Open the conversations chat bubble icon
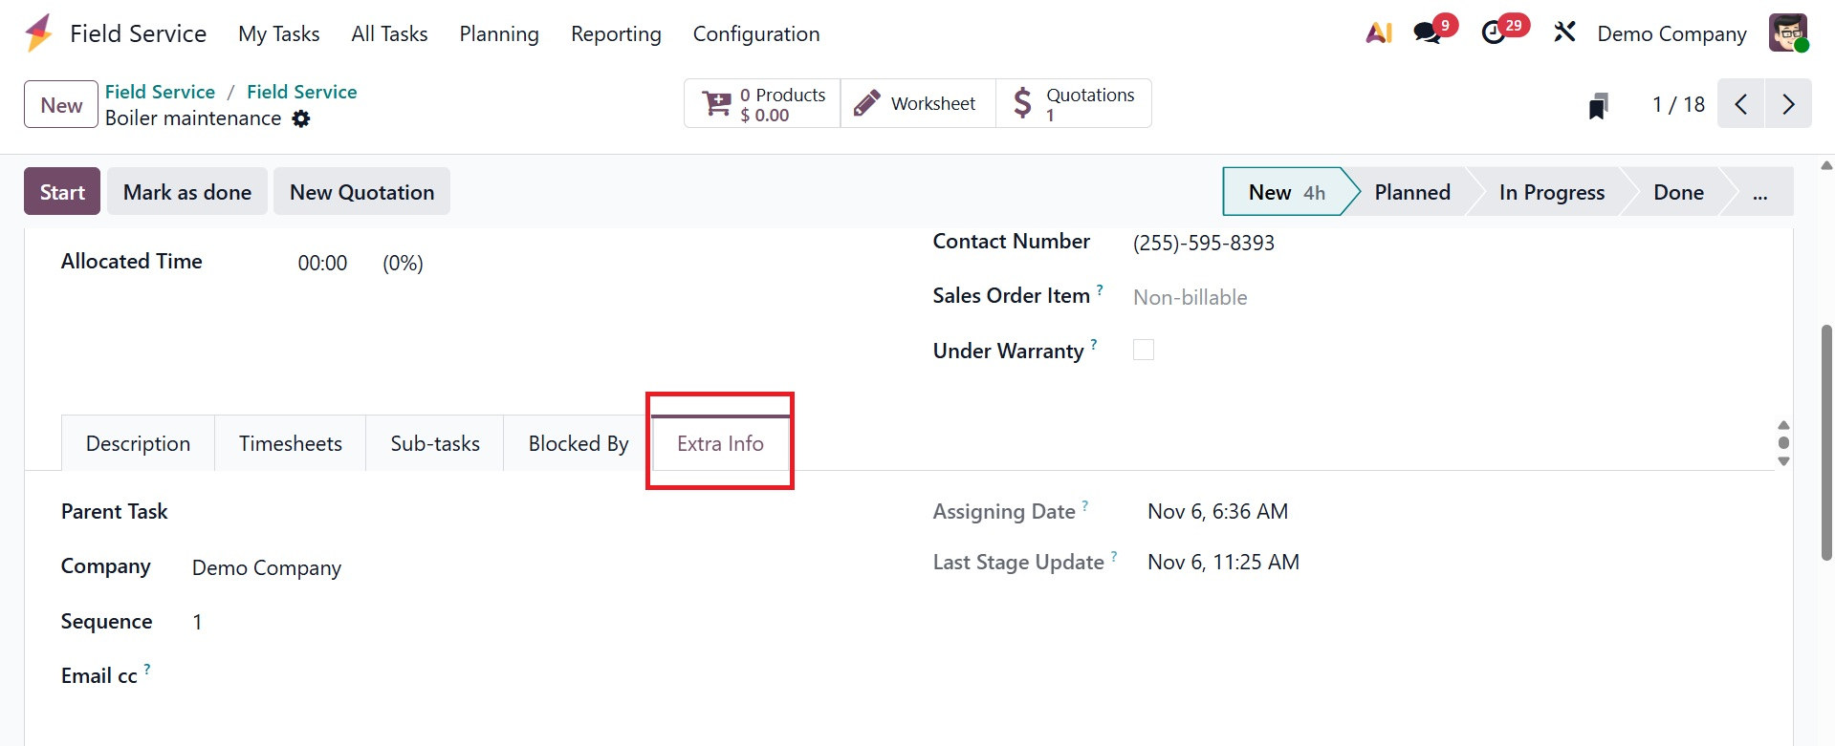 1428,33
